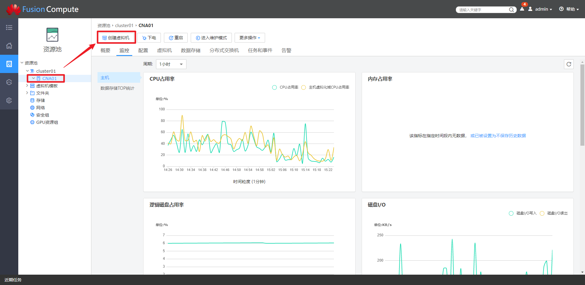585x285 pixels.
Task: Click the 文件夹 folder icon
Action: 32,93
